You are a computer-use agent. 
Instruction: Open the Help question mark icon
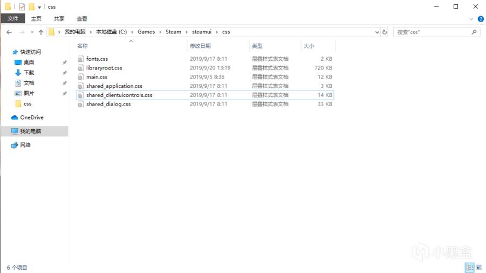[x=480, y=19]
